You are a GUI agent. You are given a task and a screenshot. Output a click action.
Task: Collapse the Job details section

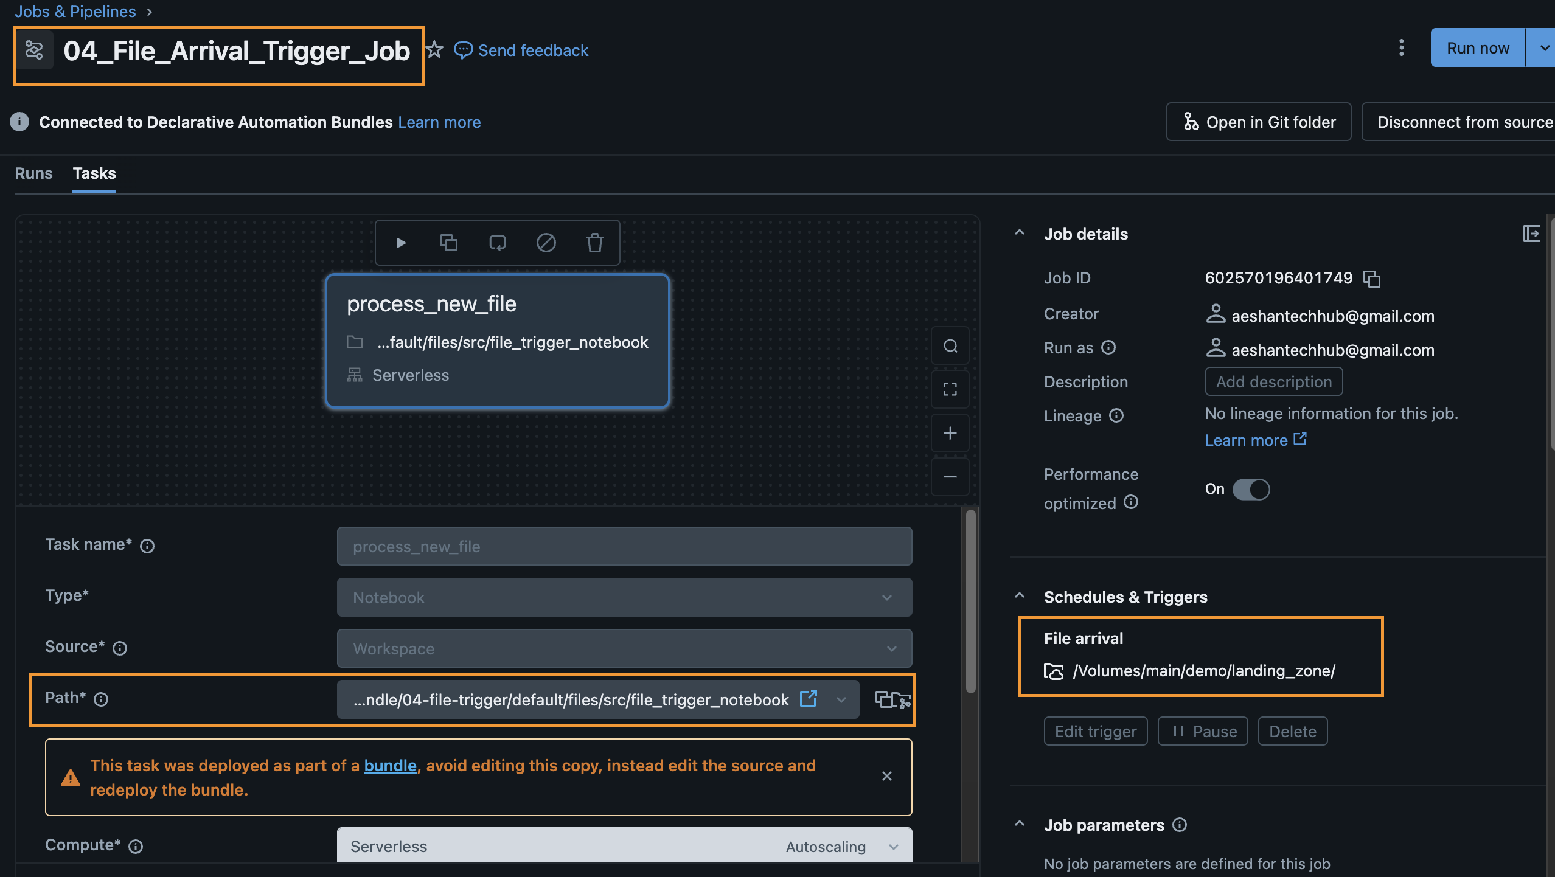coord(1020,233)
